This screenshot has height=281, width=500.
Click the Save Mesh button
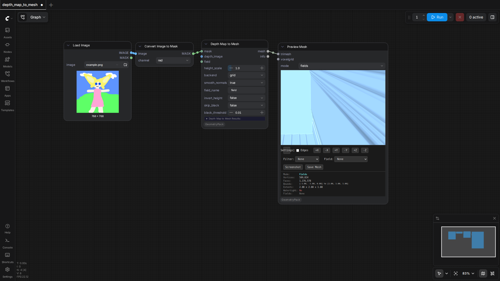point(314,167)
